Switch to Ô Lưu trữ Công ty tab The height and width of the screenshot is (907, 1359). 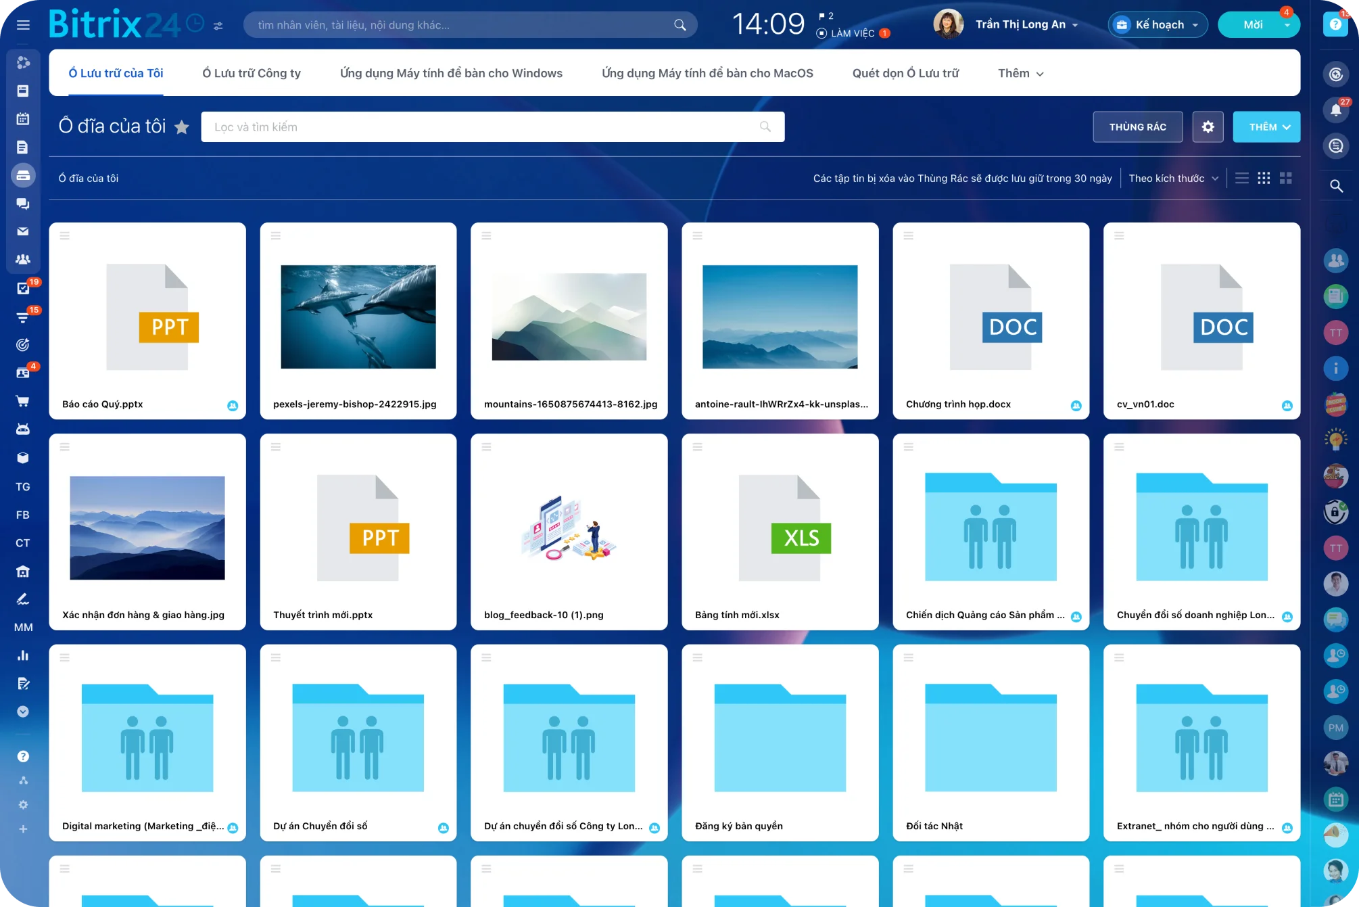[252, 72]
